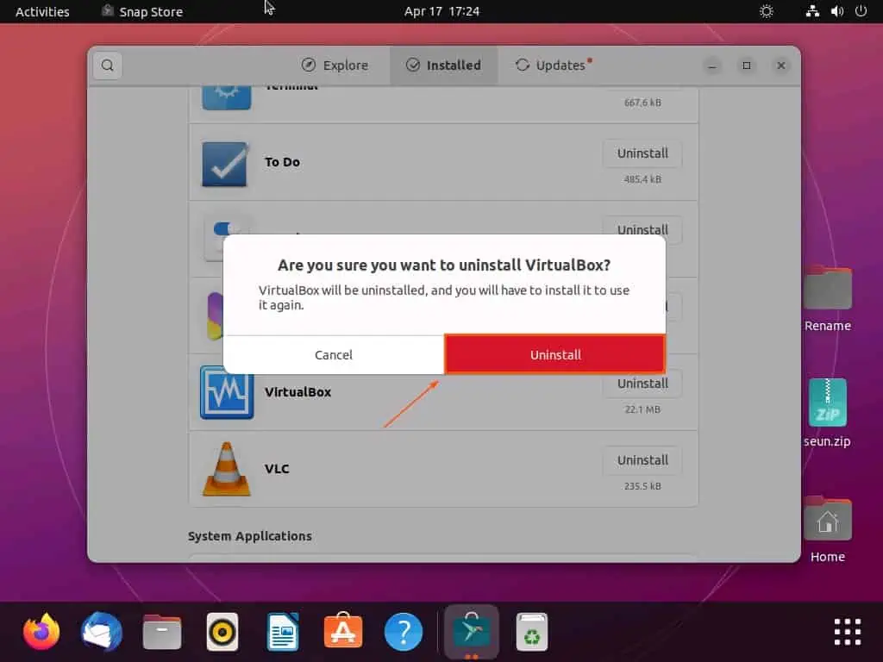Switch to the Updates tab
Screen dimensions: 883x662
pyautogui.click(x=552, y=66)
